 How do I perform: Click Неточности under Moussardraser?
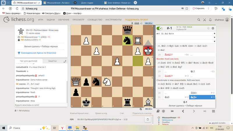[167, 120]
